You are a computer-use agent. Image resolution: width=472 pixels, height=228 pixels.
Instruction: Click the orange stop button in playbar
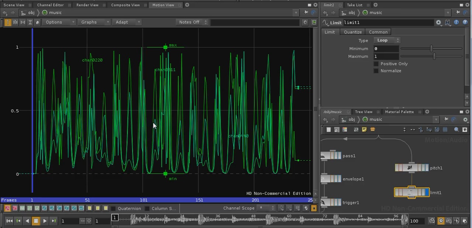[36, 221]
